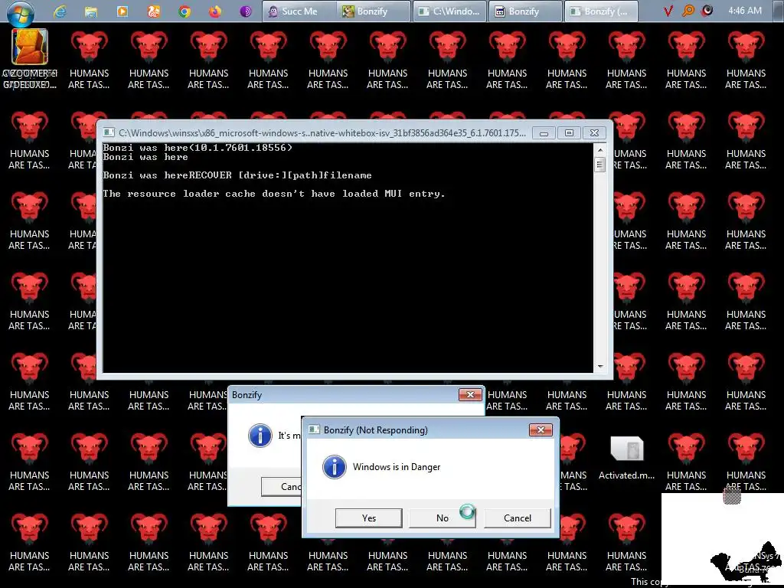The height and width of the screenshot is (588, 784).
Task: Click the console scrollbar down arrow
Action: [600, 367]
